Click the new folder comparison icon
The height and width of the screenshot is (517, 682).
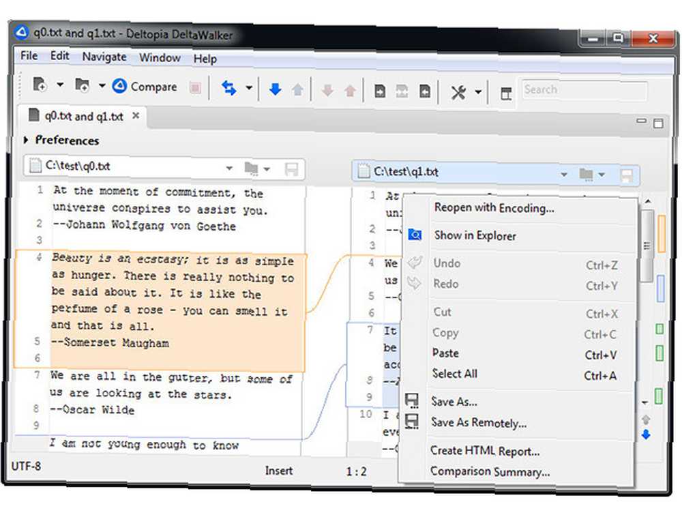point(82,85)
